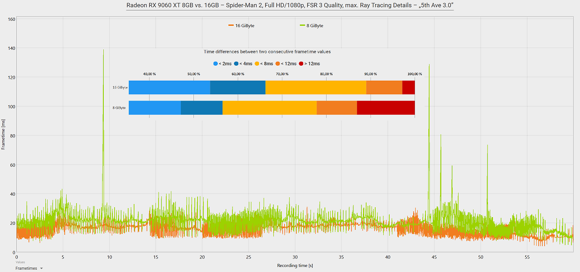Click the '8 GiByte' bar row label
The width and height of the screenshot is (580, 272).
click(119, 108)
